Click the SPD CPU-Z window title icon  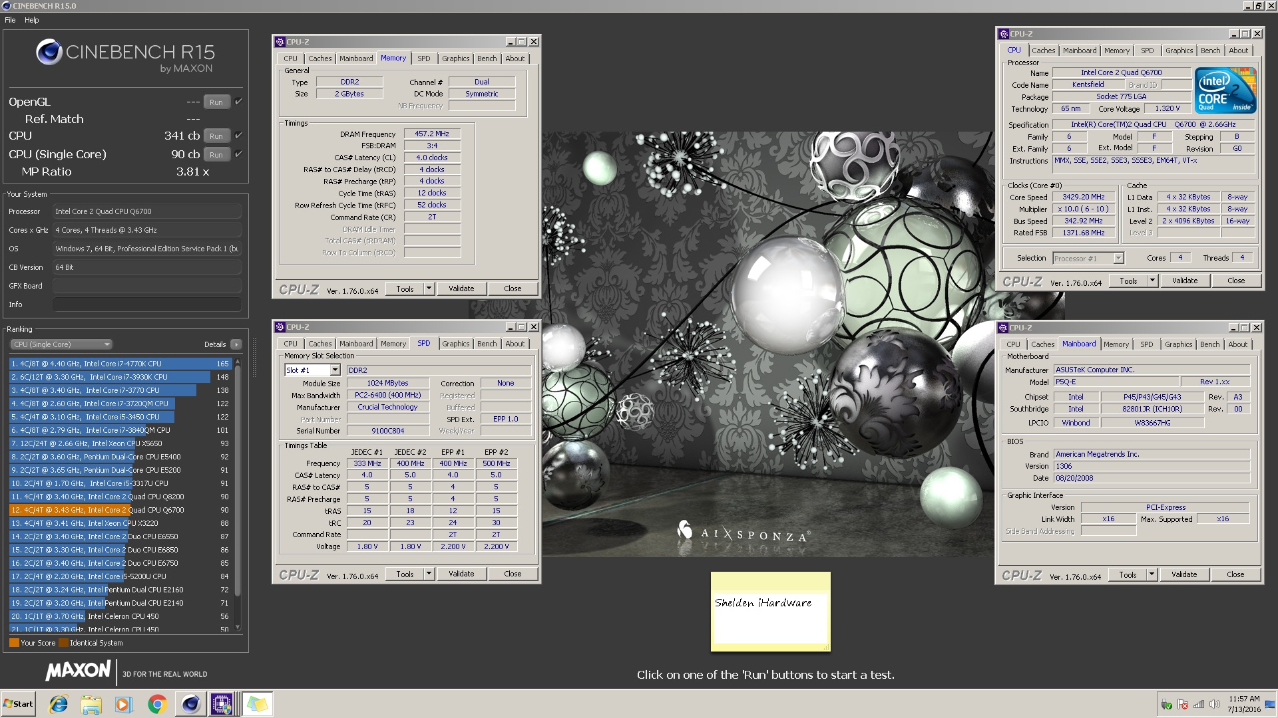(280, 327)
